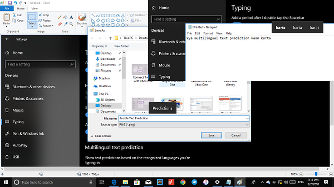Click the Cut scissors button
The height and width of the screenshot is (187, 334).
point(17,15)
